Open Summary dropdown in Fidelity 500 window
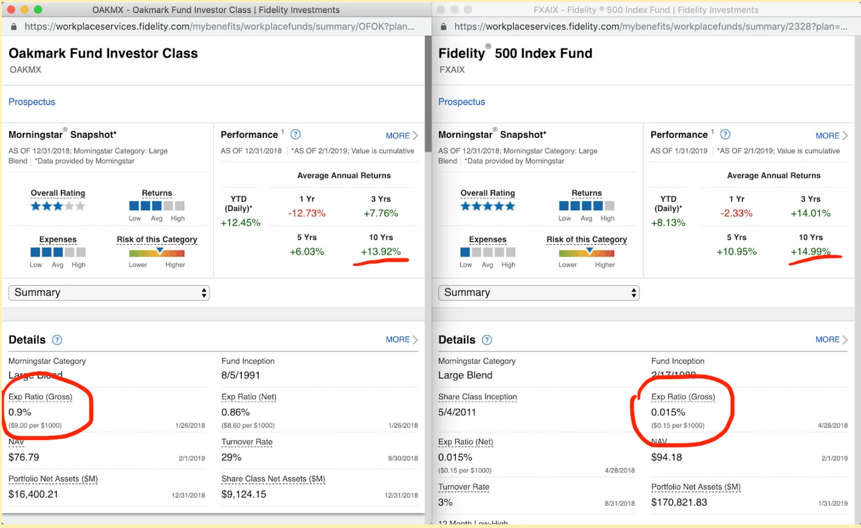 [x=539, y=293]
